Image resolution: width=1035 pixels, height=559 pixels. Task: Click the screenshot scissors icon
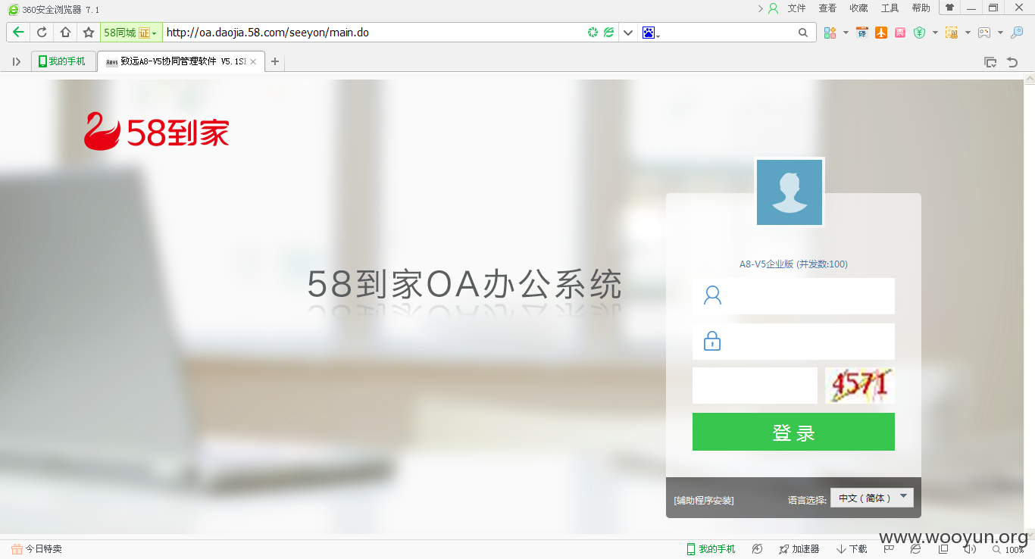[951, 33]
